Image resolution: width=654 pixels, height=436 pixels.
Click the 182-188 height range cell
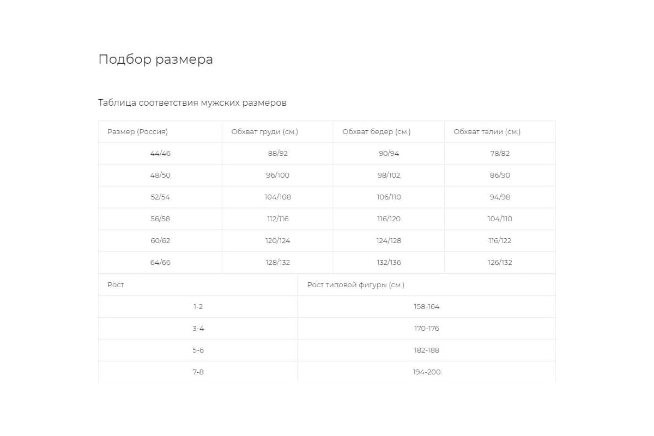[427, 350]
